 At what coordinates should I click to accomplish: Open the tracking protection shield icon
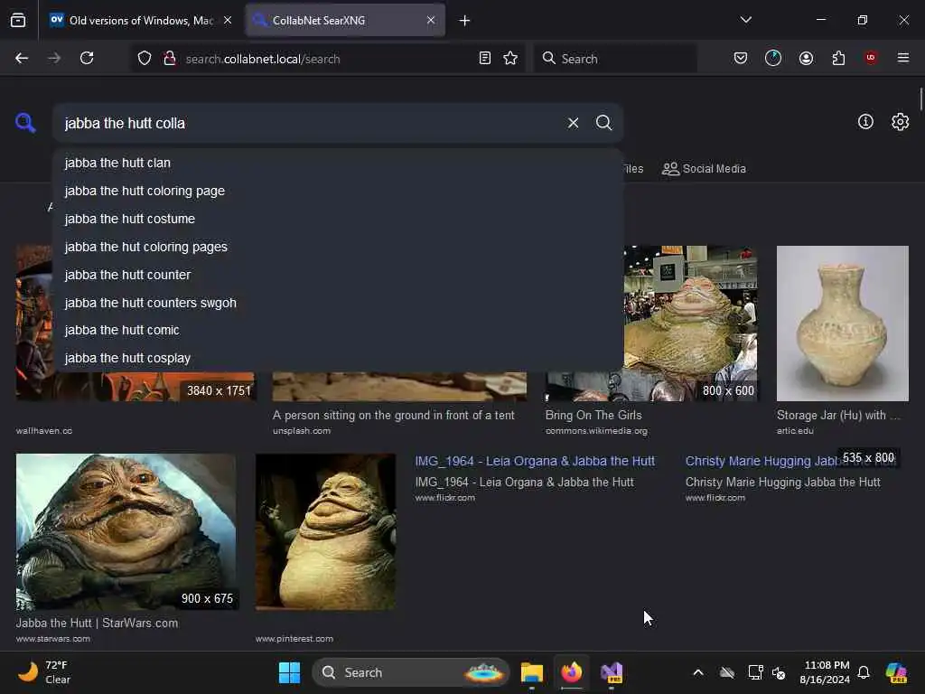tap(145, 59)
